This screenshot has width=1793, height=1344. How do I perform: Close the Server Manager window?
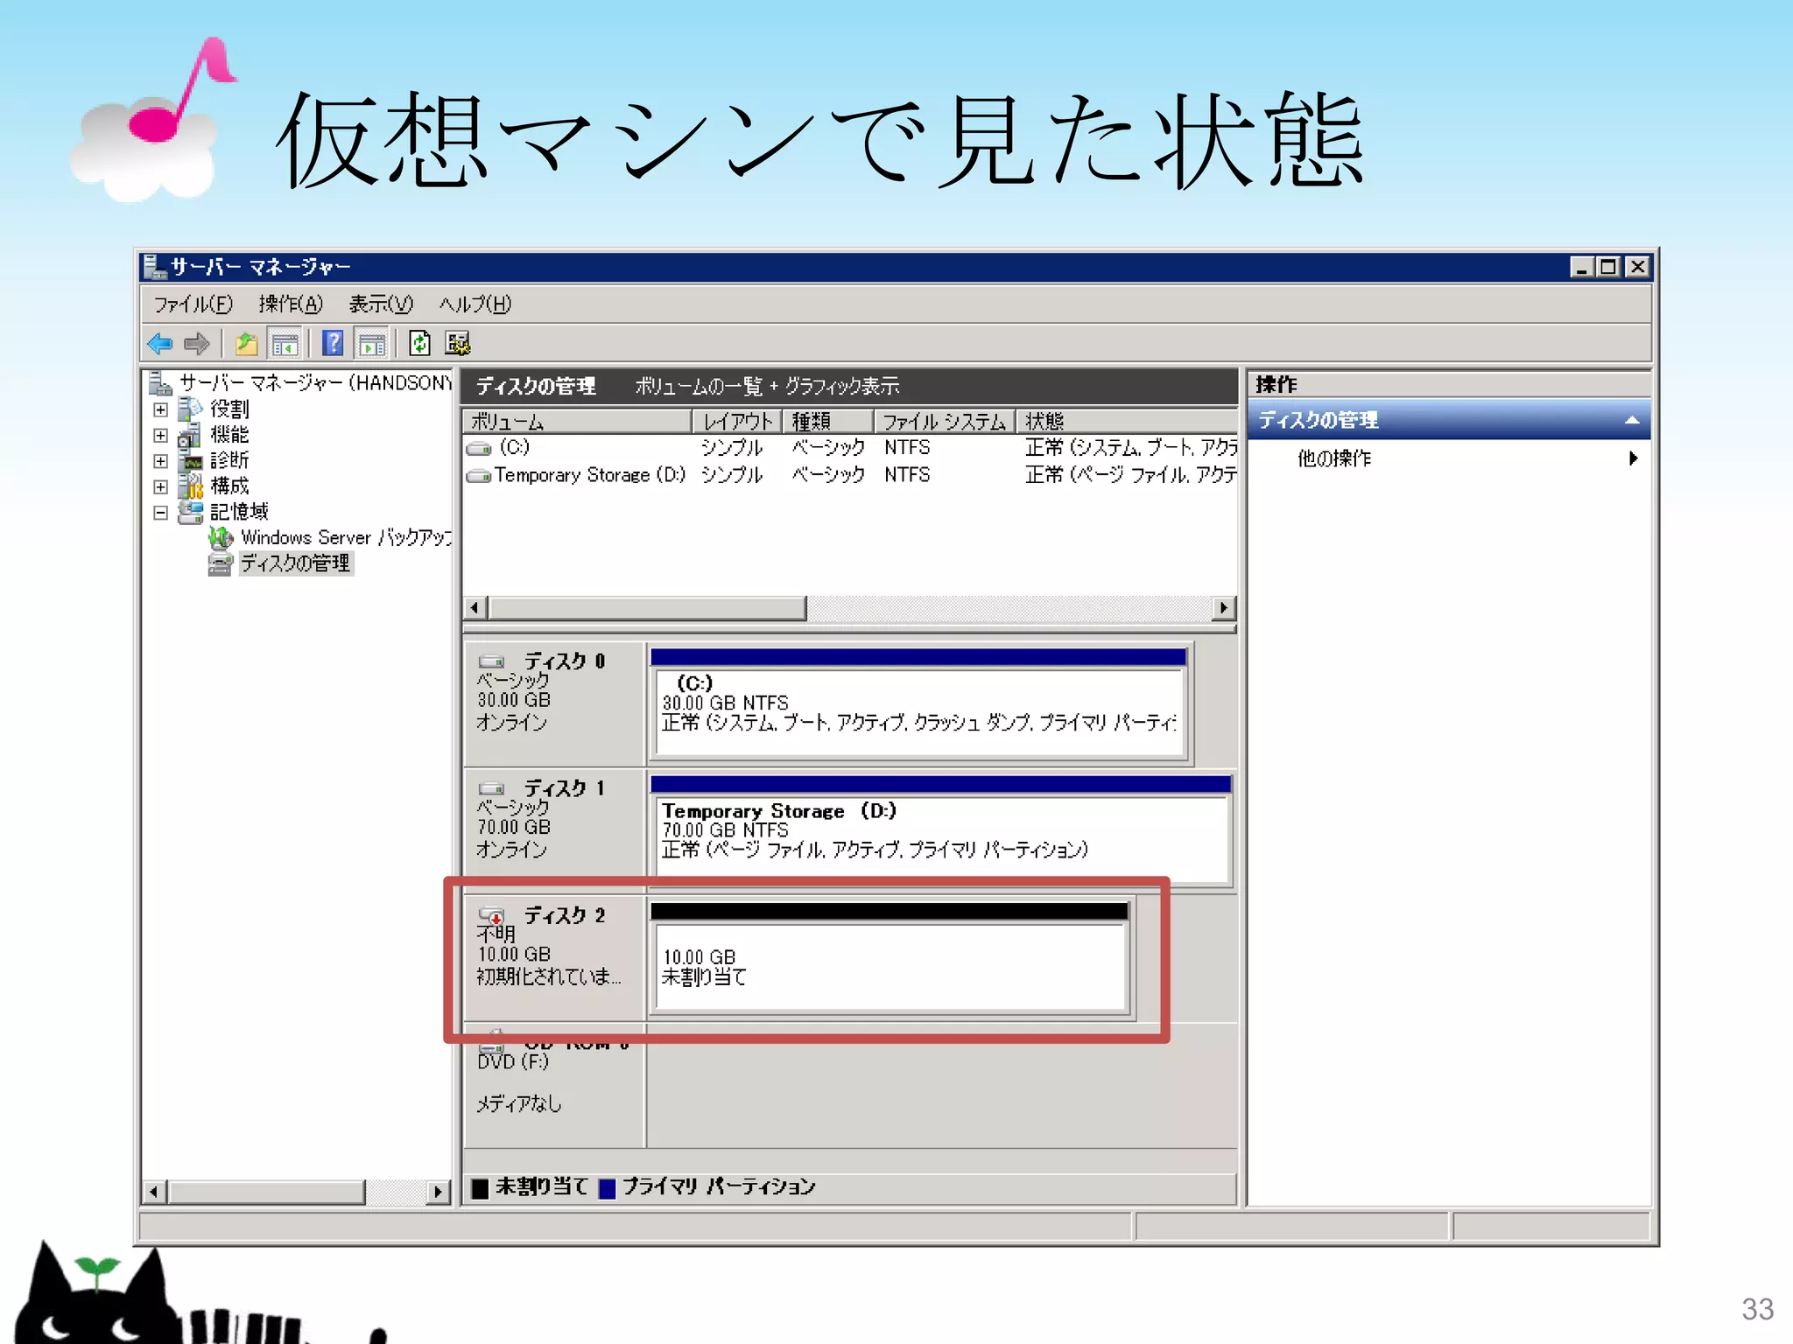(x=1638, y=267)
